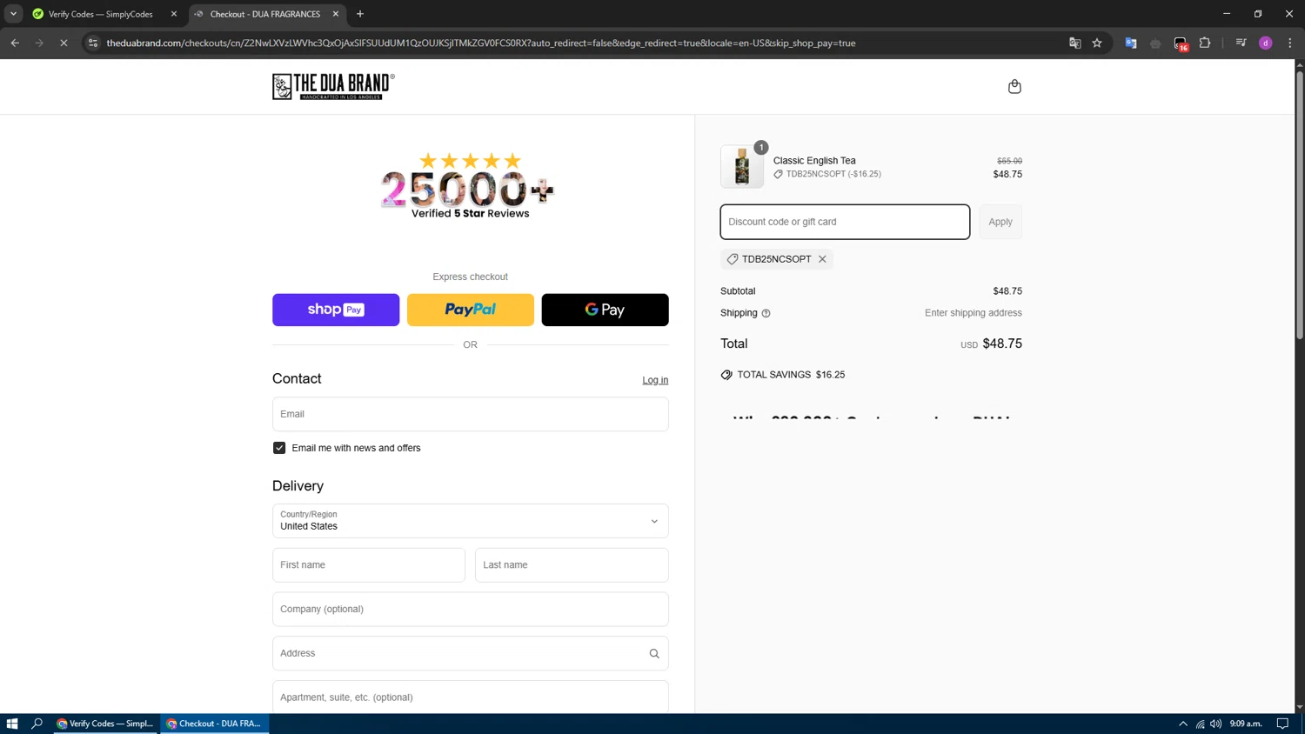Expand the Country/Region dropdown
This screenshot has height=734, width=1305.
[x=471, y=521]
